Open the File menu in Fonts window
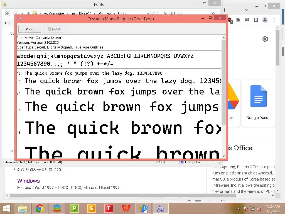Screen dimensions: 285x214 tap(8, 23)
